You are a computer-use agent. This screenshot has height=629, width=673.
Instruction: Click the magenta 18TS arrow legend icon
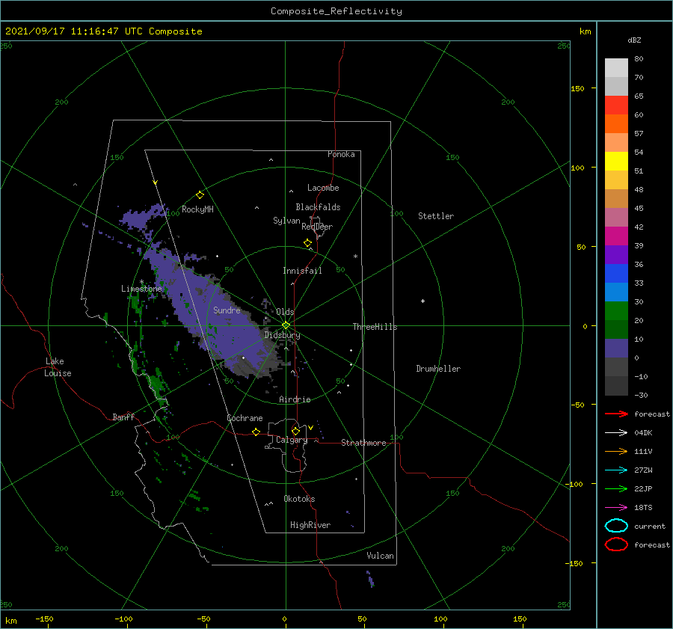point(616,508)
